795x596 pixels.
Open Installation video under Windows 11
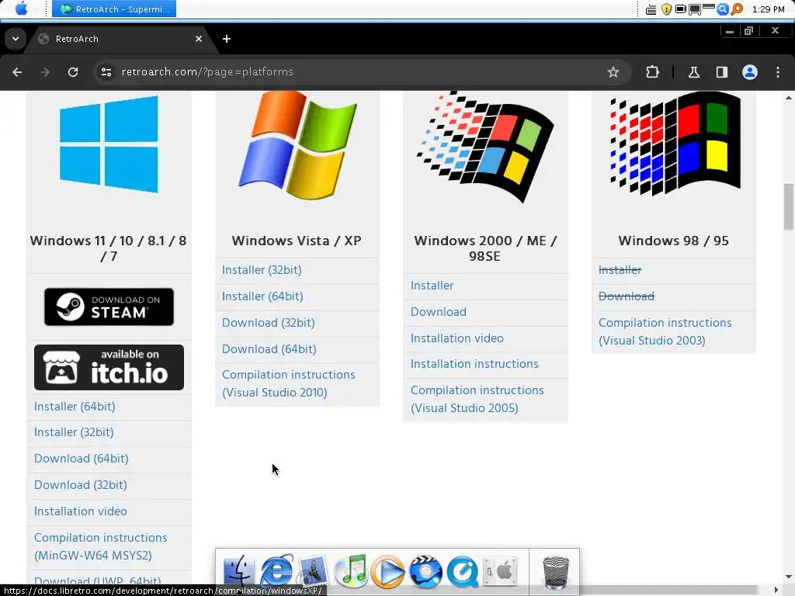click(x=81, y=511)
